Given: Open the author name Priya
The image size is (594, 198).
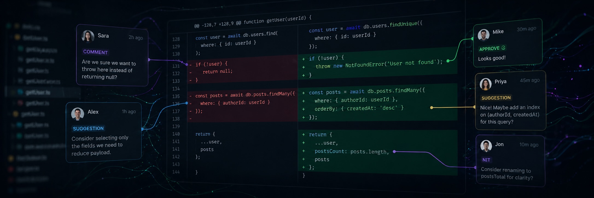Looking at the screenshot, I should tap(500, 81).
